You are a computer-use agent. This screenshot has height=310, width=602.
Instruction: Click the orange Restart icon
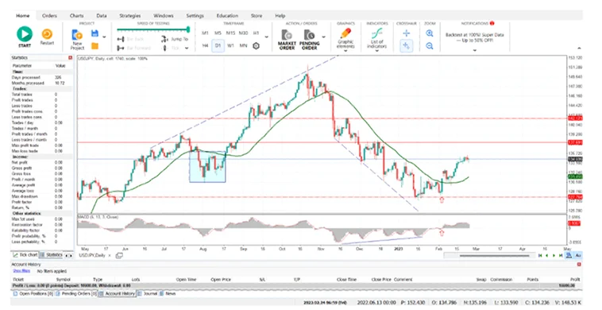click(x=47, y=34)
